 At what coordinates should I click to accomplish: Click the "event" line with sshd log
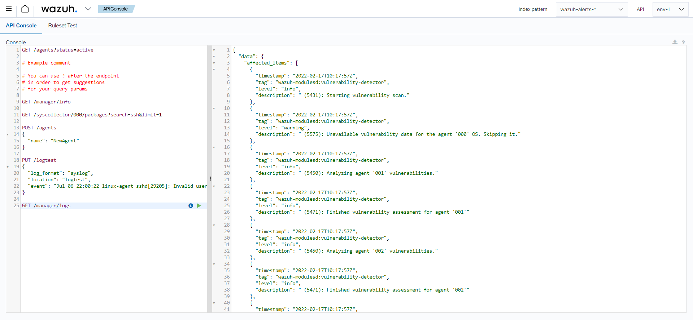pos(117,186)
